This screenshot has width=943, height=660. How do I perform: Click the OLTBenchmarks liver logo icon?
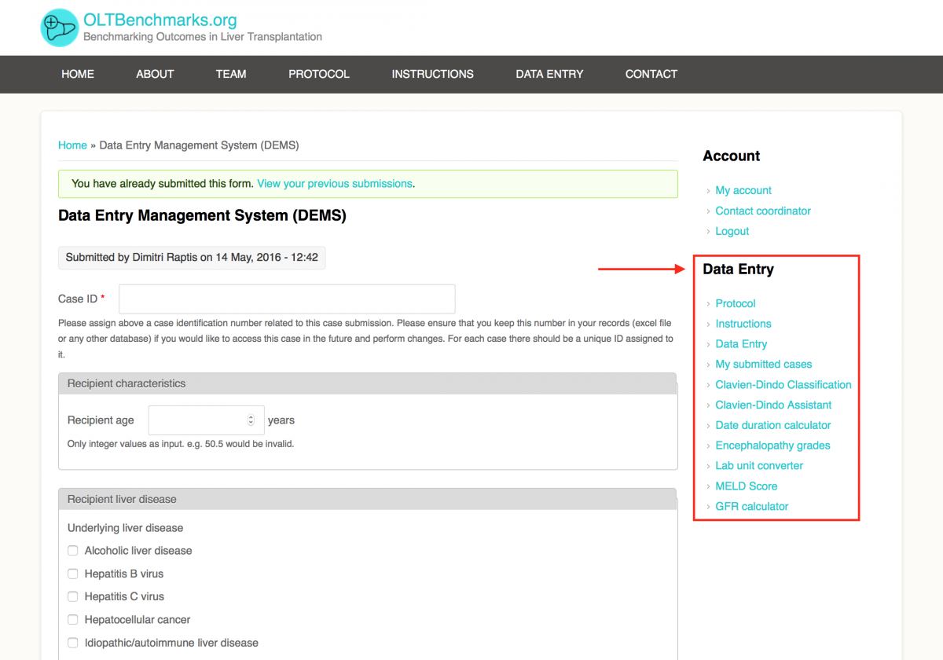[60, 27]
